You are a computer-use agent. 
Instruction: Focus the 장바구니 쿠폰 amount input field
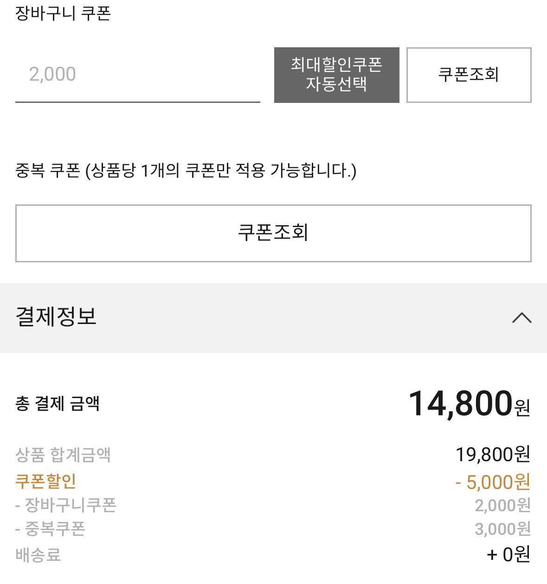click(x=137, y=75)
